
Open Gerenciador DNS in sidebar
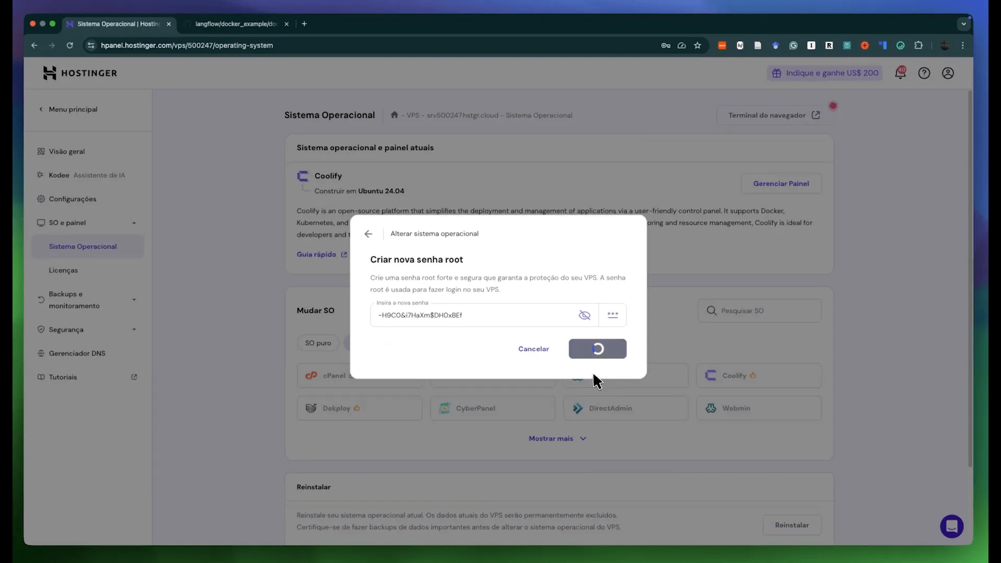point(71,353)
